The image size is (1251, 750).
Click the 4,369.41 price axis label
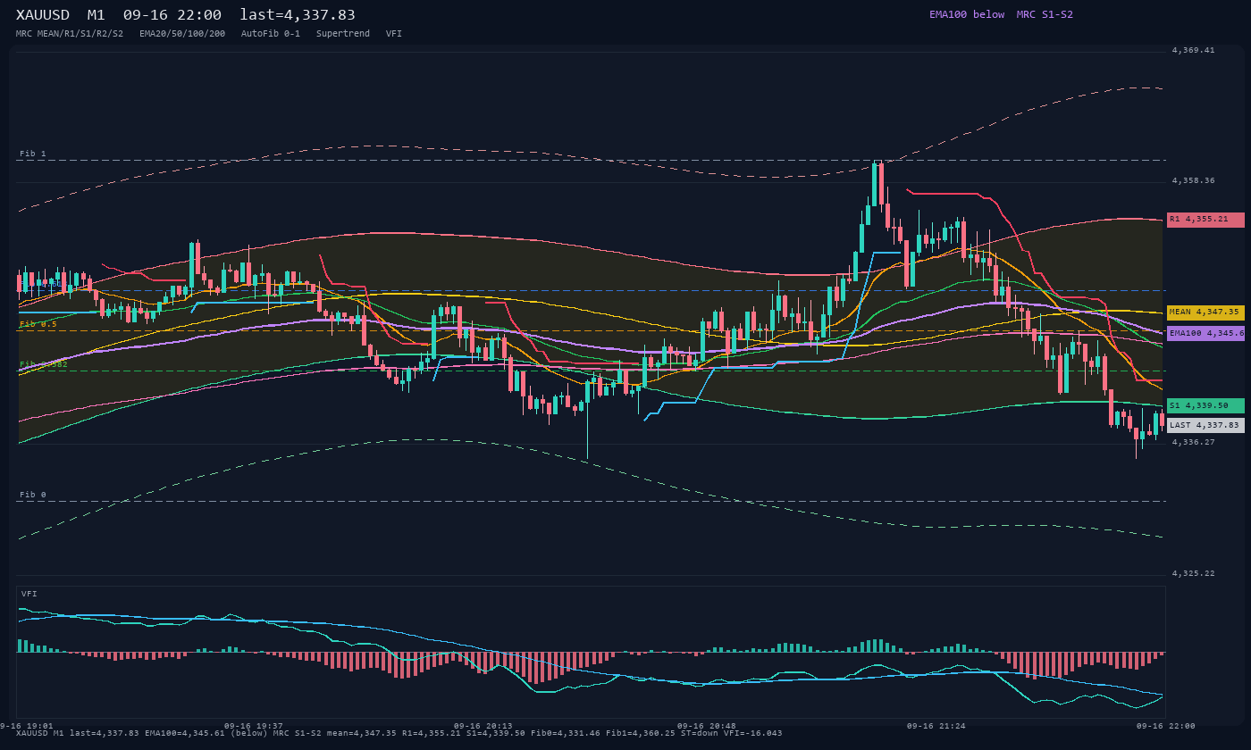tap(1193, 50)
